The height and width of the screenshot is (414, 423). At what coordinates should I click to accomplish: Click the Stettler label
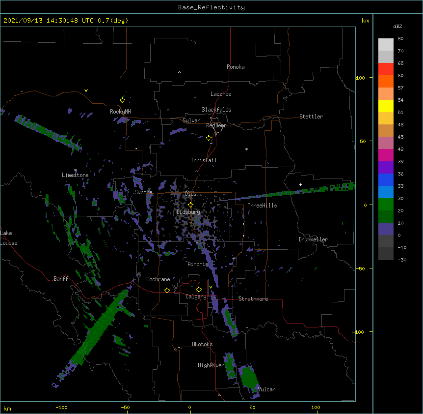tap(311, 117)
